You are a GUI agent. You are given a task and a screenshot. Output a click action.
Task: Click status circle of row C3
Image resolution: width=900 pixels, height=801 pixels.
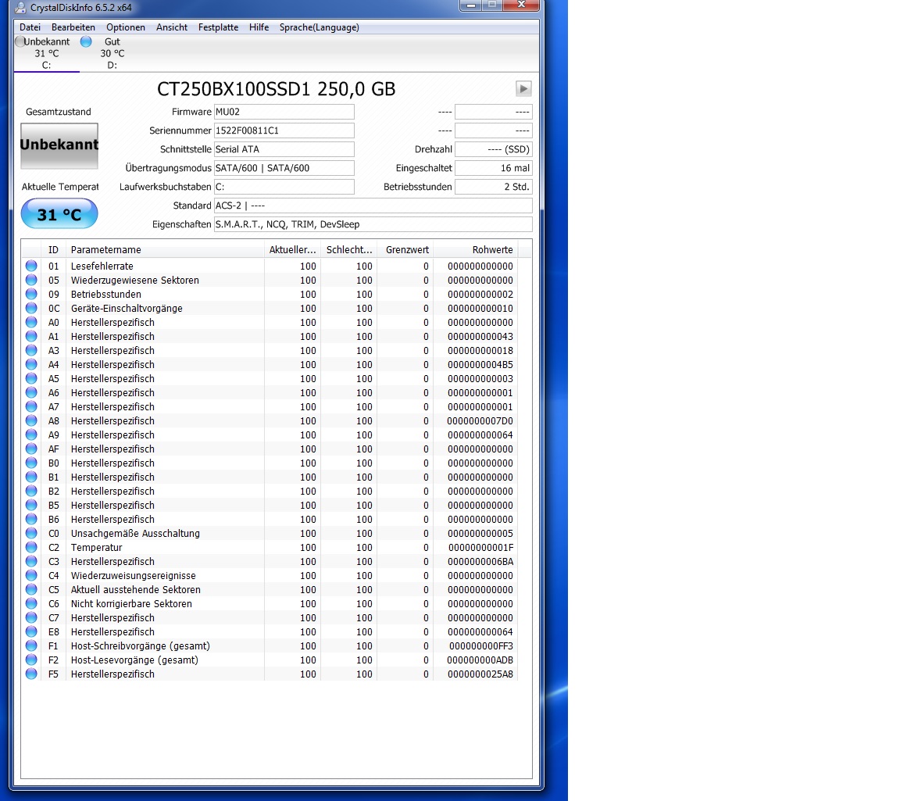(x=31, y=561)
